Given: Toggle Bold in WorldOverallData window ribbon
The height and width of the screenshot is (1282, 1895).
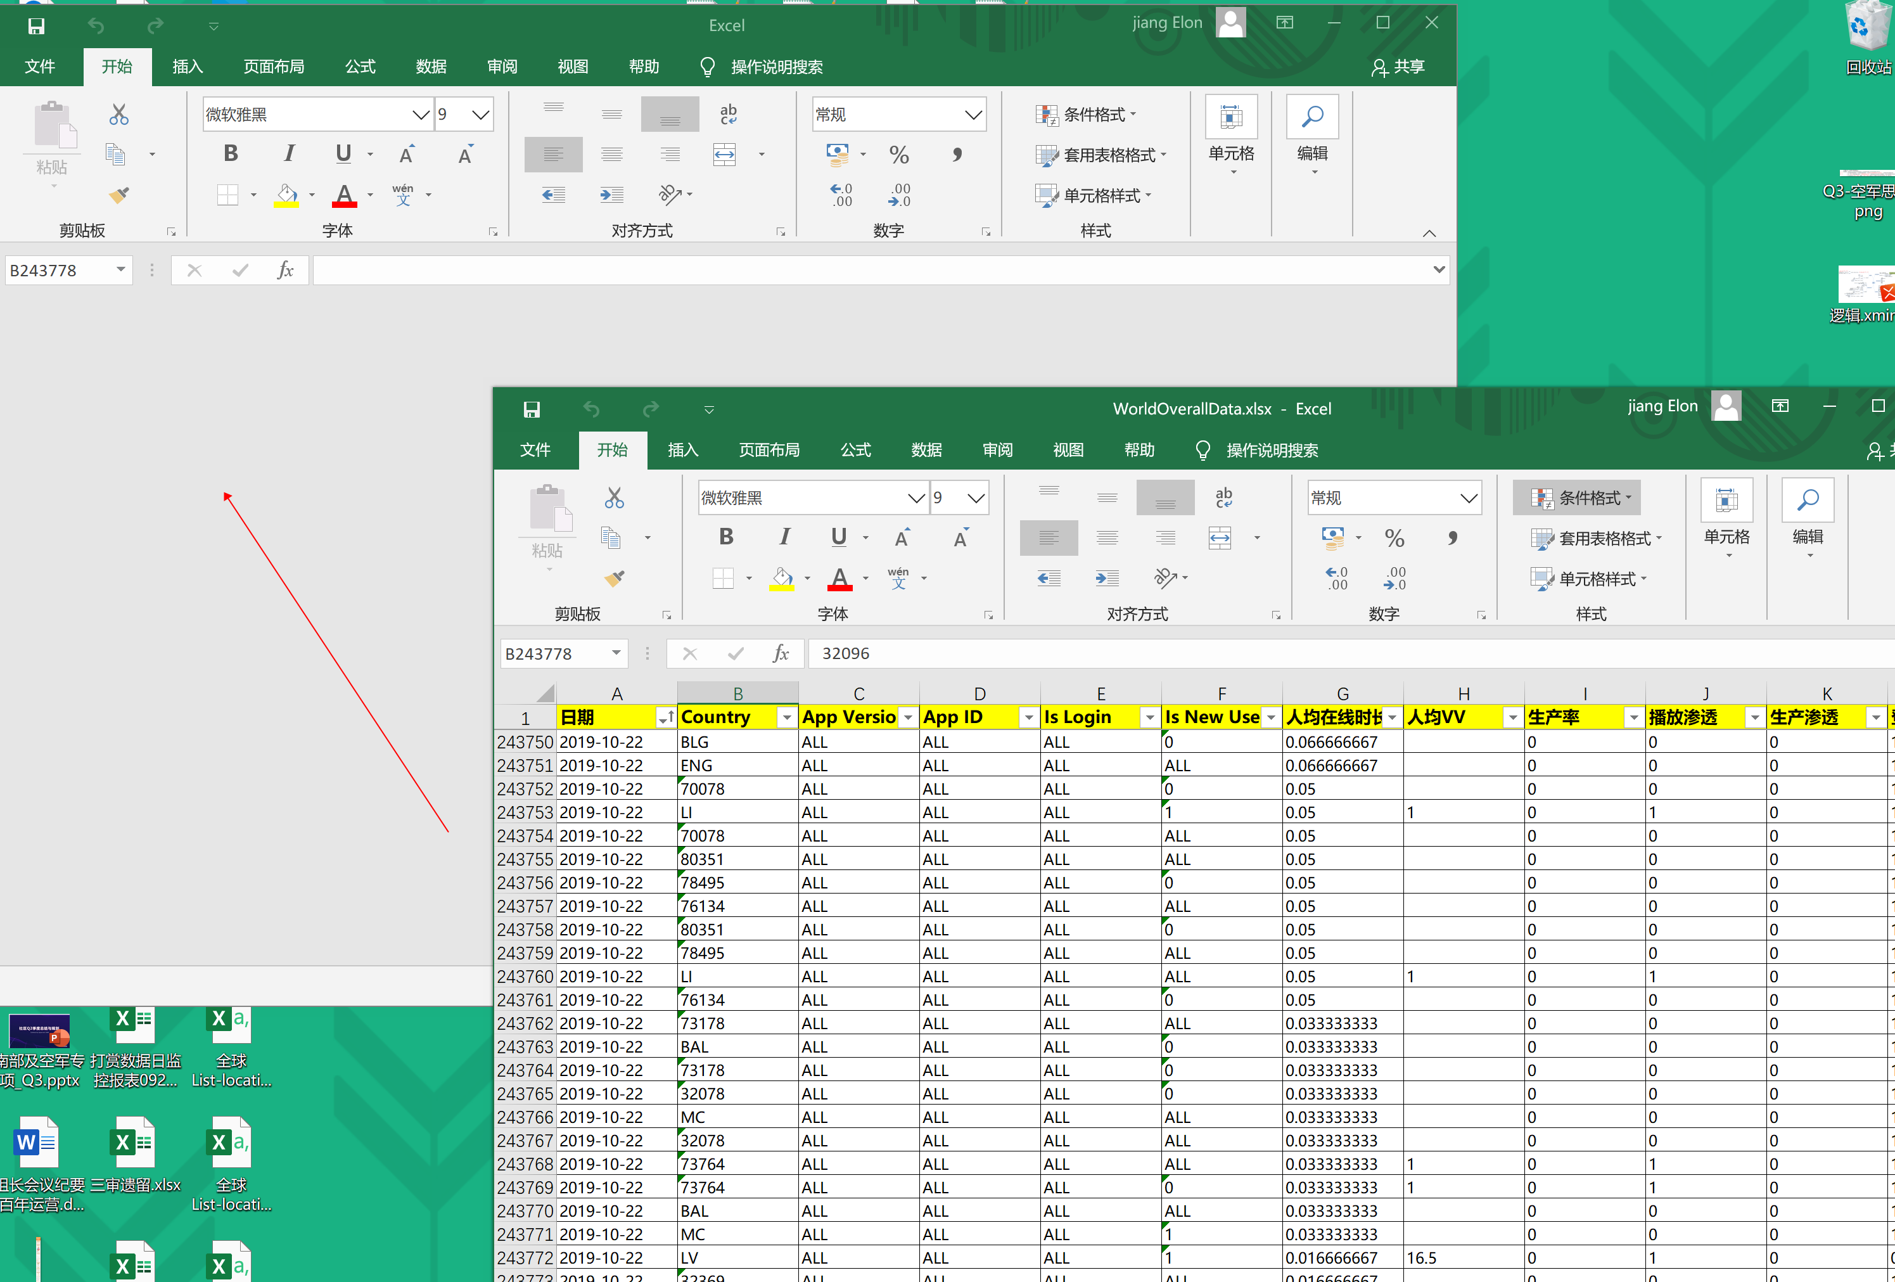Looking at the screenshot, I should [x=725, y=537].
